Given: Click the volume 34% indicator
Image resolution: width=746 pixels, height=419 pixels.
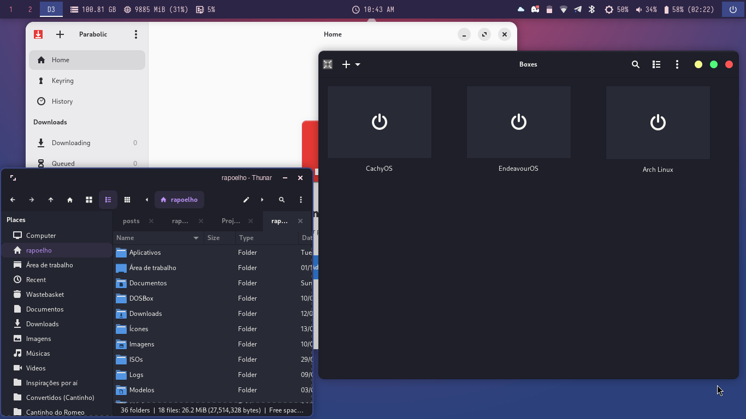Looking at the screenshot, I should coord(647,9).
